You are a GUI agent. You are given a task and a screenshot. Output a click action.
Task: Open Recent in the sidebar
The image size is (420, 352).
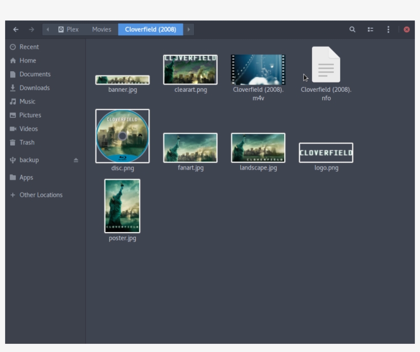[45, 47]
